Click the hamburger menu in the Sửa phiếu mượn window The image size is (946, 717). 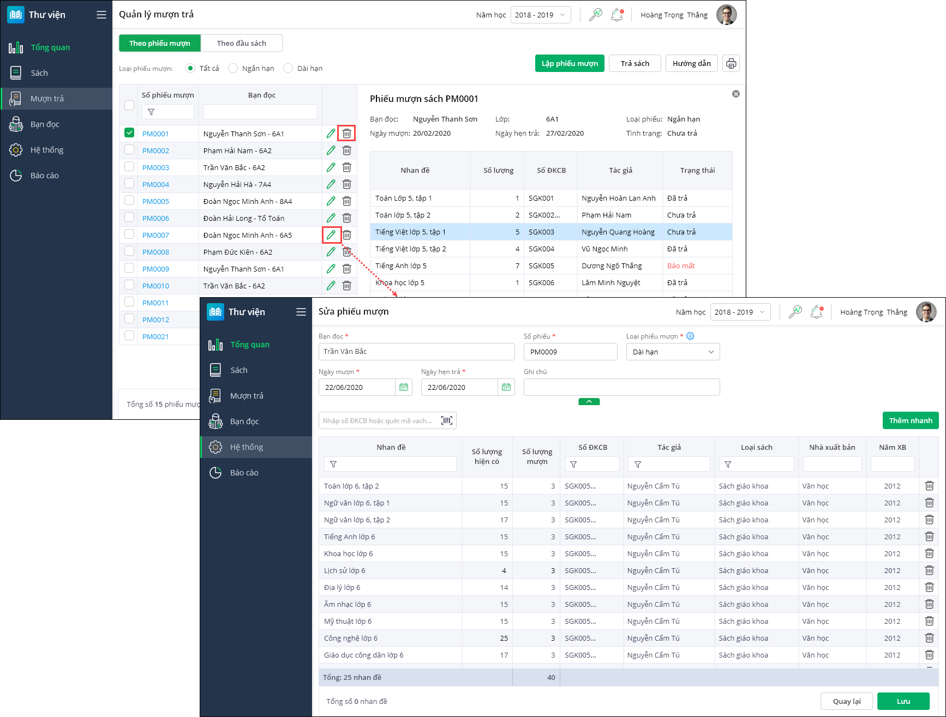coord(301,312)
